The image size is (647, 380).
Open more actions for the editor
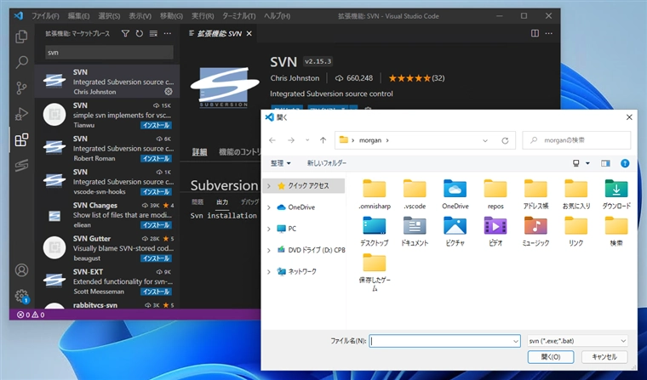point(549,33)
